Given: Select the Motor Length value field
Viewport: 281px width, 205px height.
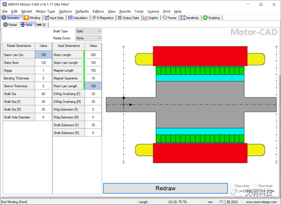Looking at the screenshot, I should point(93,55).
